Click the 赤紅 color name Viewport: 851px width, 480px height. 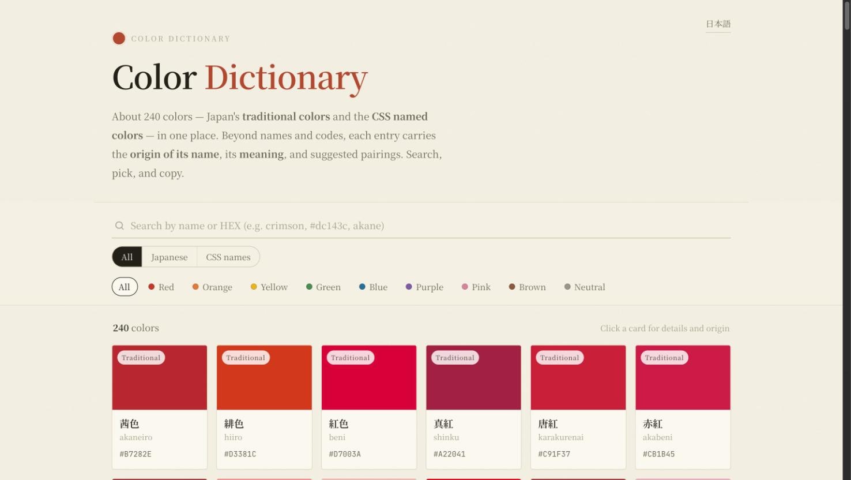click(x=653, y=424)
